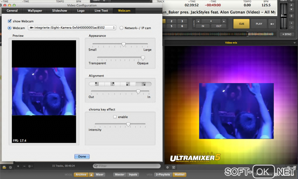Open the General tab
Viewport: 298px width, 179px height.
(x=12, y=11)
